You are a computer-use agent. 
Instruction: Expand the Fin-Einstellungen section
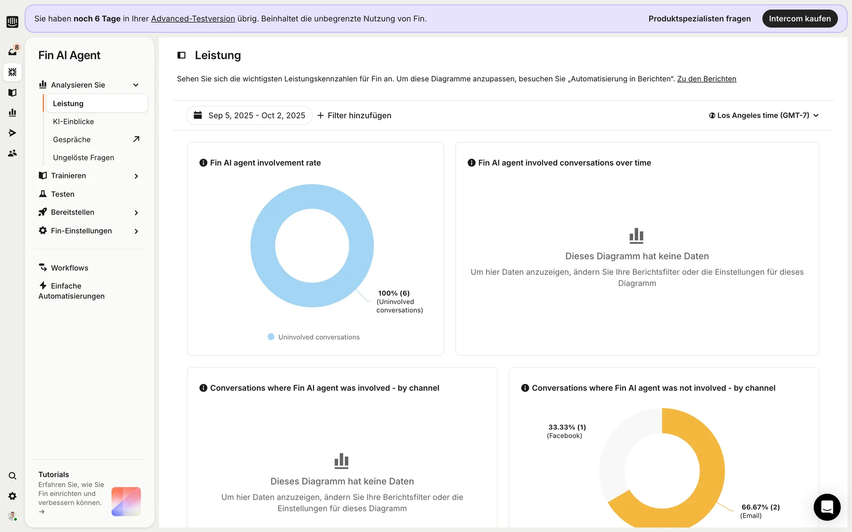click(x=136, y=231)
